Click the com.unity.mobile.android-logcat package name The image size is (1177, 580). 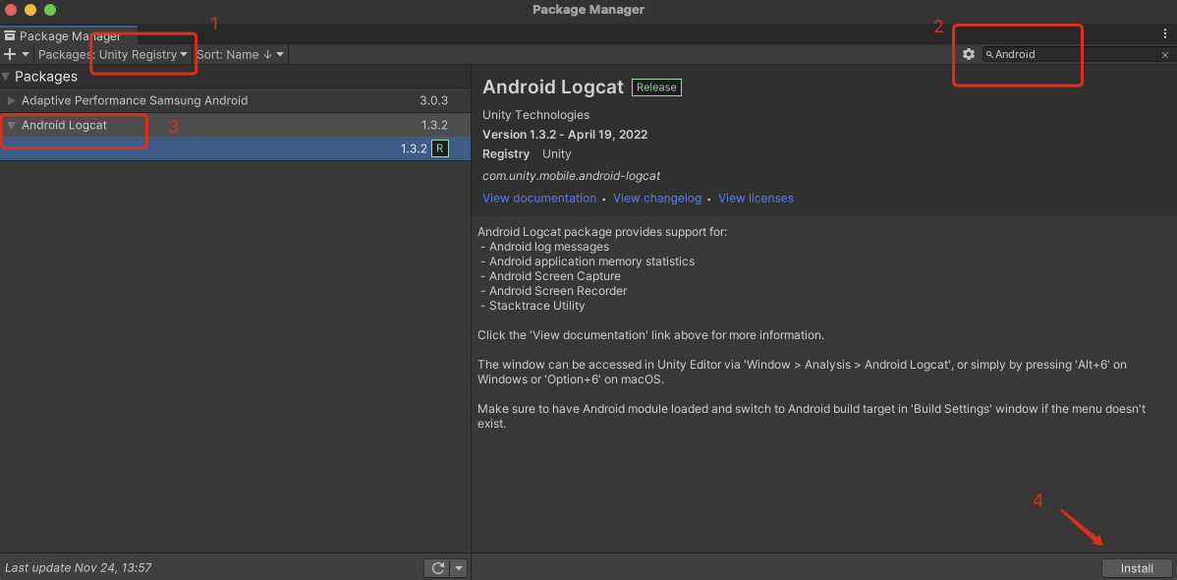point(571,176)
